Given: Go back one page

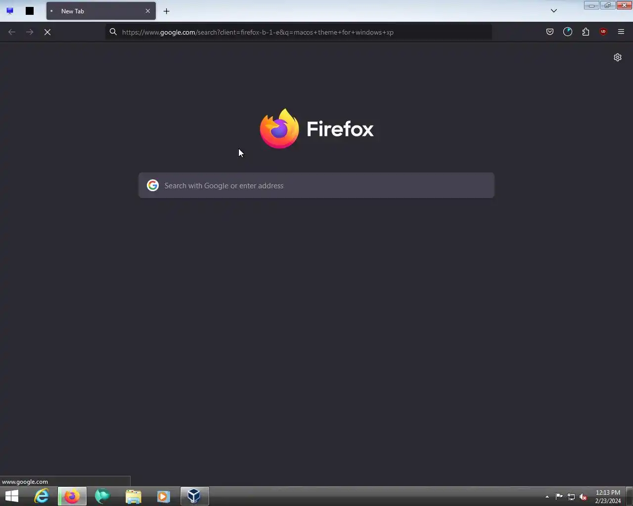Looking at the screenshot, I should [12, 32].
